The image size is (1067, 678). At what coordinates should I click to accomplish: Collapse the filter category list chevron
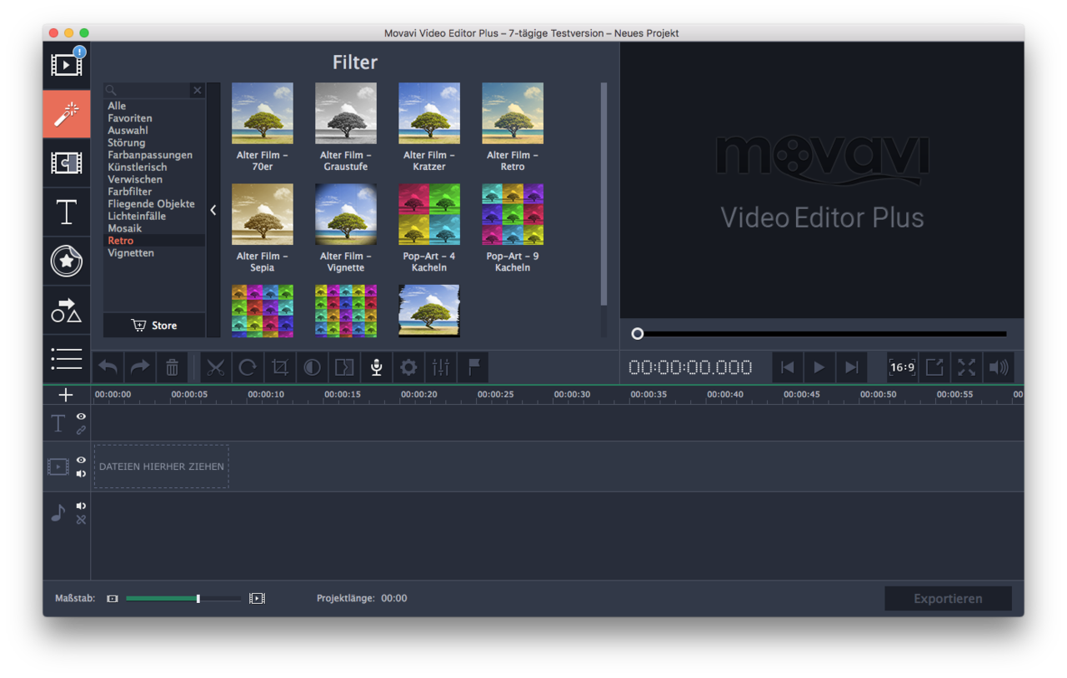click(x=213, y=210)
